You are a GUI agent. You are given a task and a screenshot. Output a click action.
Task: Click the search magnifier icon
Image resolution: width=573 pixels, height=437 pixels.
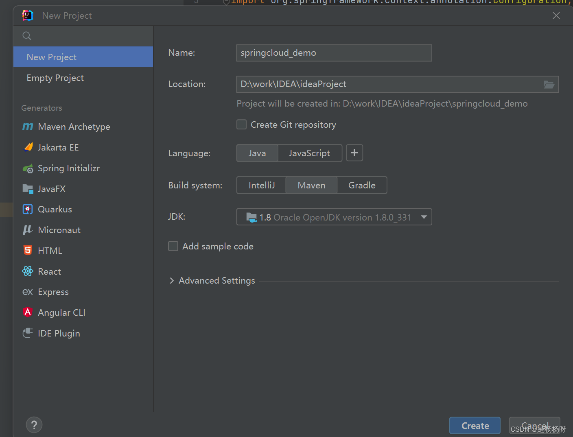[x=27, y=36]
